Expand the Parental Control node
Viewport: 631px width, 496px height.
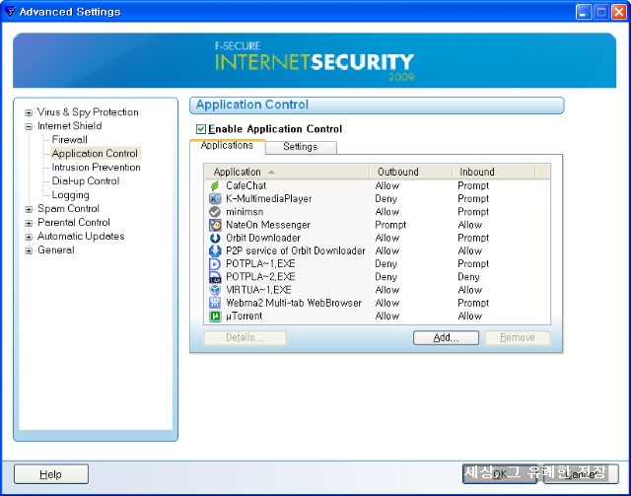point(29,223)
